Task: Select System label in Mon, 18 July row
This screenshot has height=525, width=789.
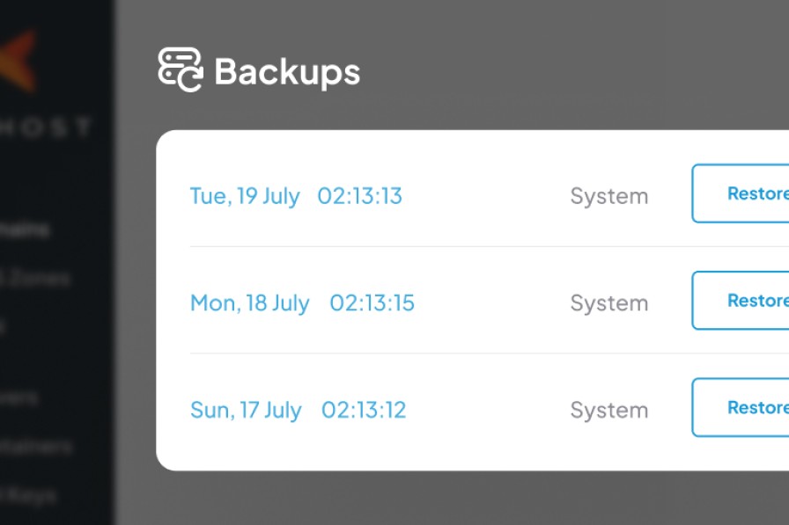Action: (x=608, y=303)
